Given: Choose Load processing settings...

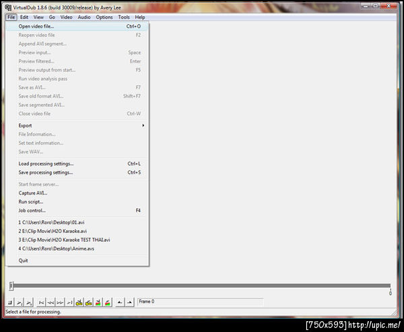Looking at the screenshot, I should (x=77, y=164).
